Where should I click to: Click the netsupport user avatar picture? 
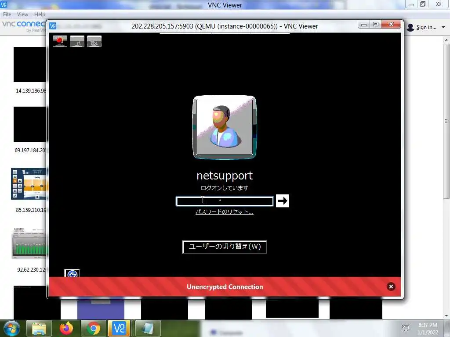(x=225, y=127)
